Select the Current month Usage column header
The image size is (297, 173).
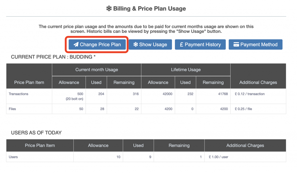(x=97, y=70)
